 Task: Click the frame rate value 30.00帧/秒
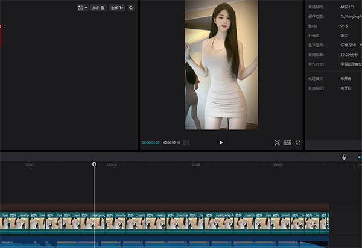(349, 55)
